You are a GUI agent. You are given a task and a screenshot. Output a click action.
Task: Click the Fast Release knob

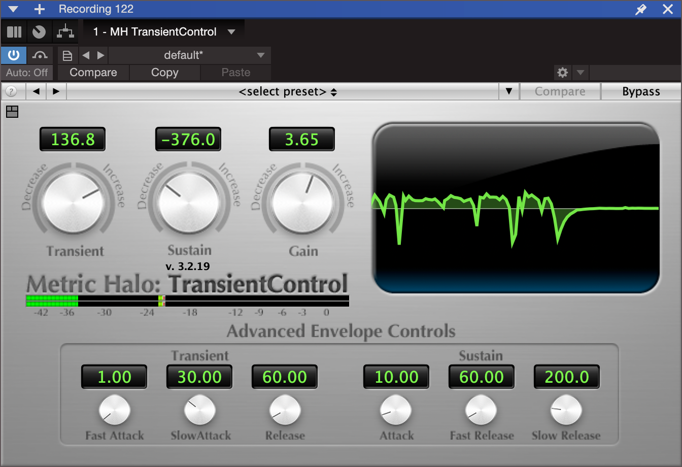pos(481,410)
